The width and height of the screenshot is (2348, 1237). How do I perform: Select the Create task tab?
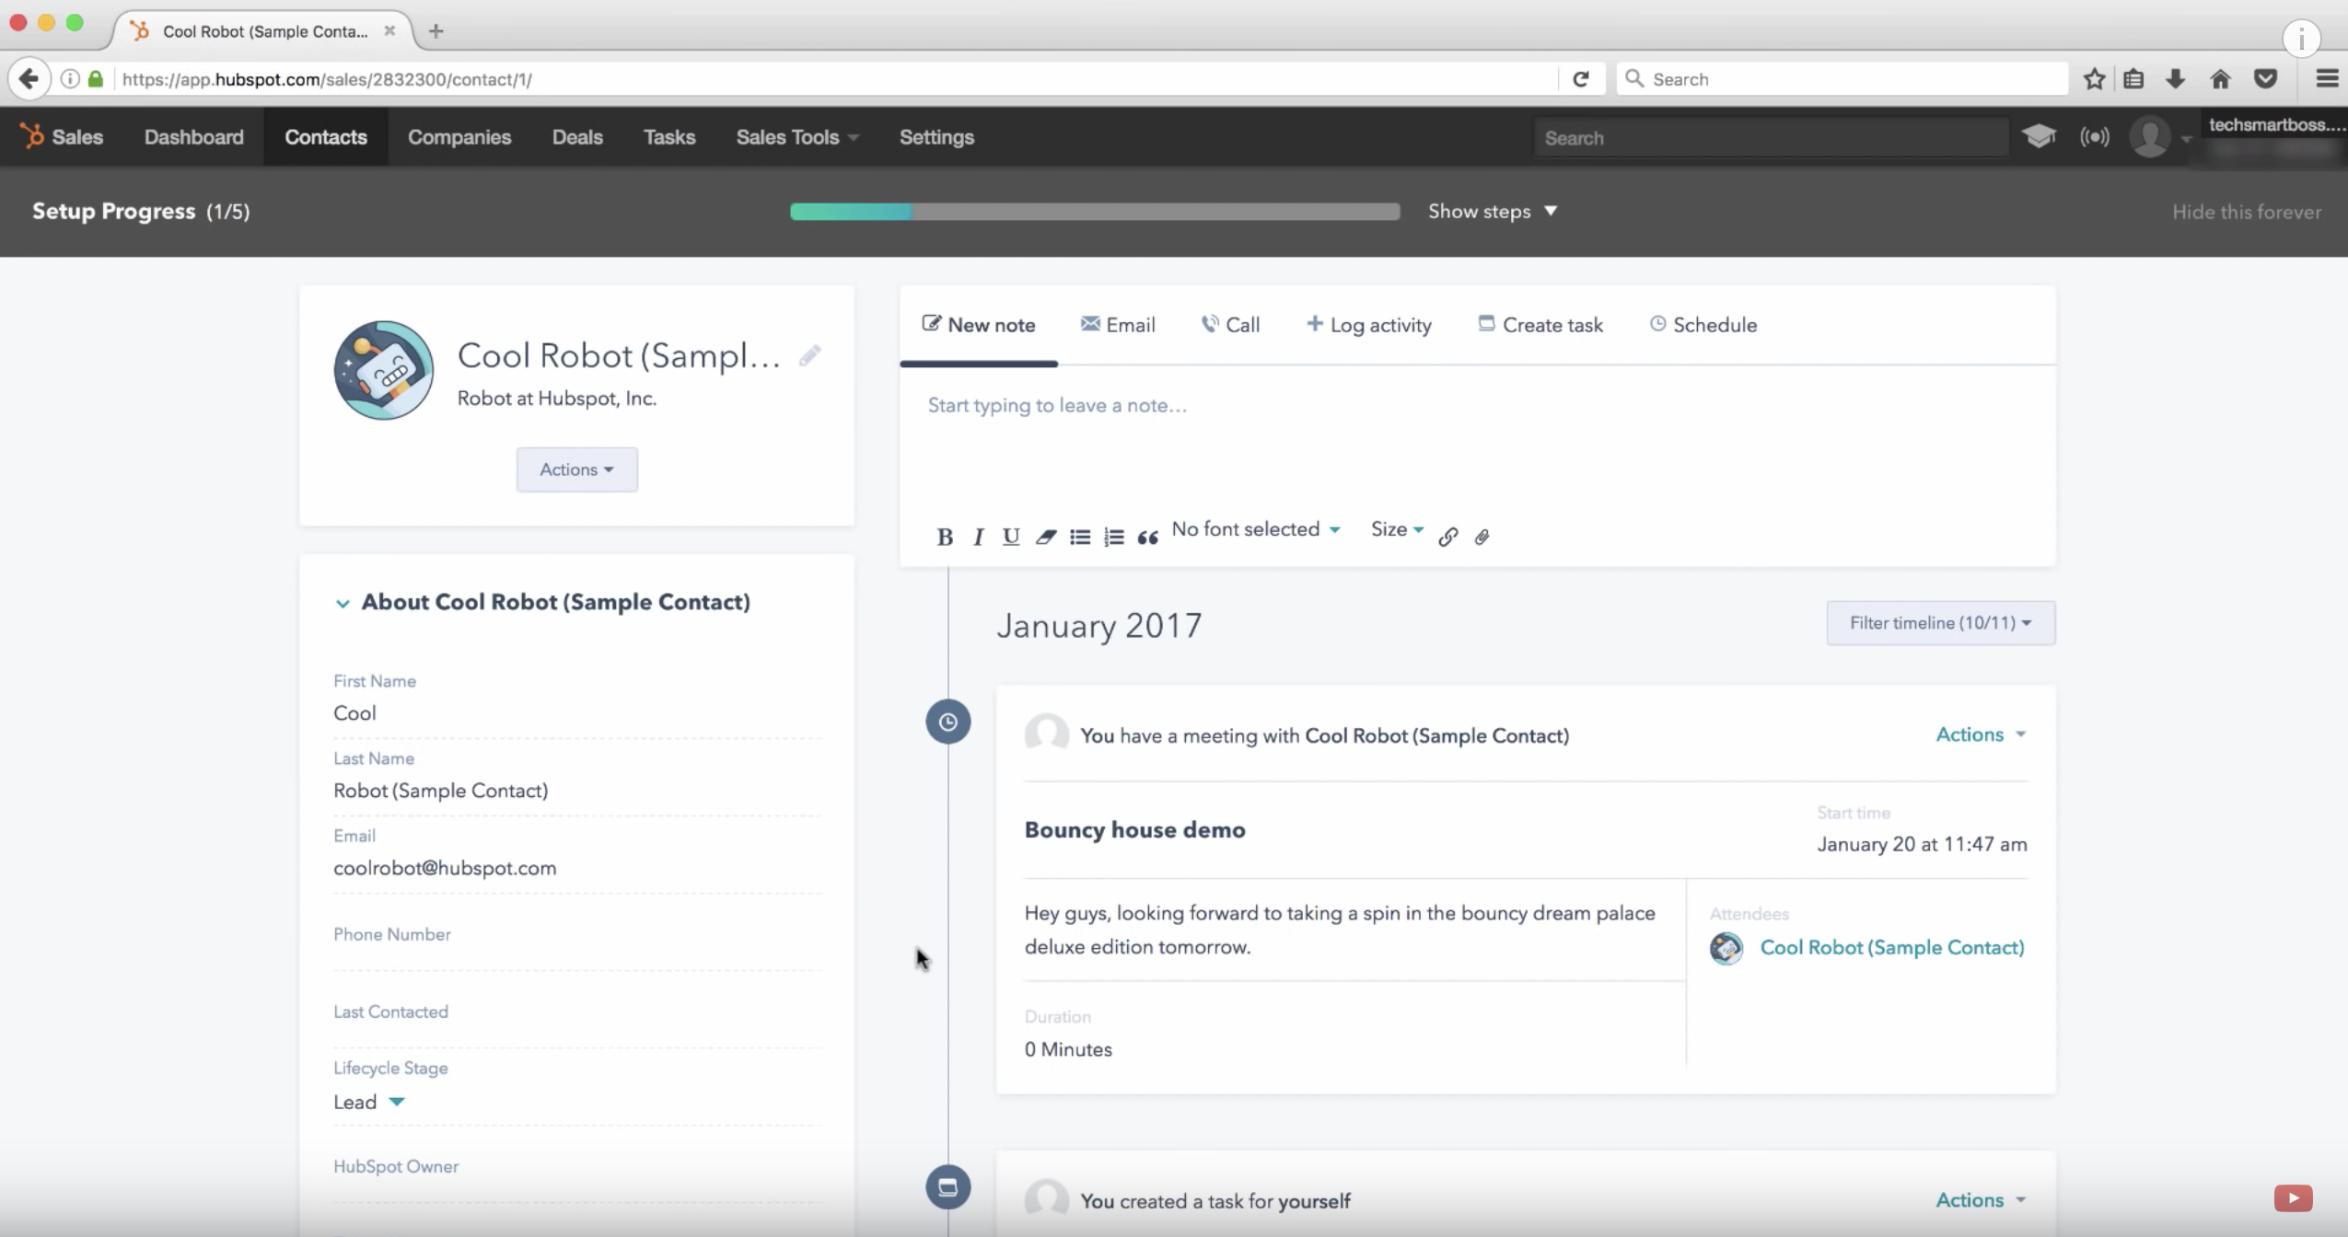coord(1540,325)
